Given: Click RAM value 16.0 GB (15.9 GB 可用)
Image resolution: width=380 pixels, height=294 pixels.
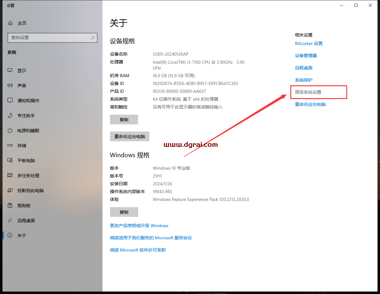Looking at the screenshot, I should (x=174, y=76).
